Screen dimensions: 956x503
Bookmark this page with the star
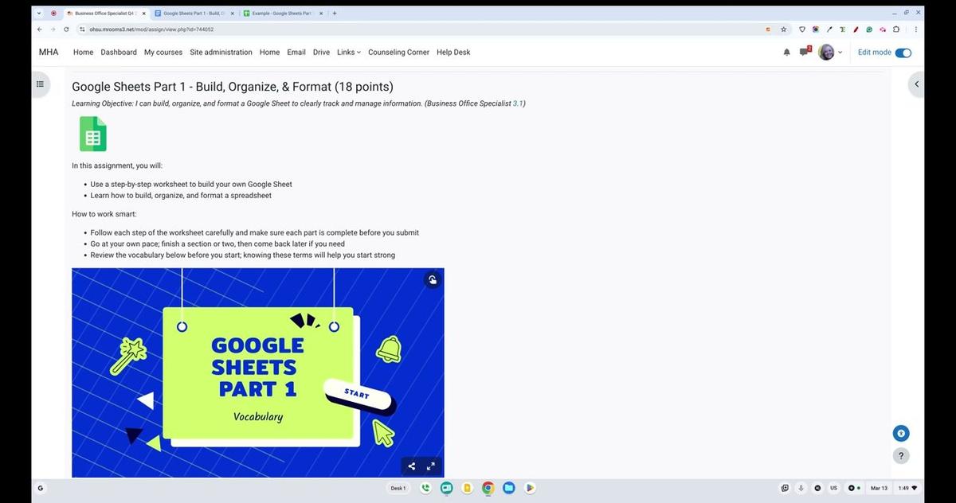pyautogui.click(x=786, y=29)
